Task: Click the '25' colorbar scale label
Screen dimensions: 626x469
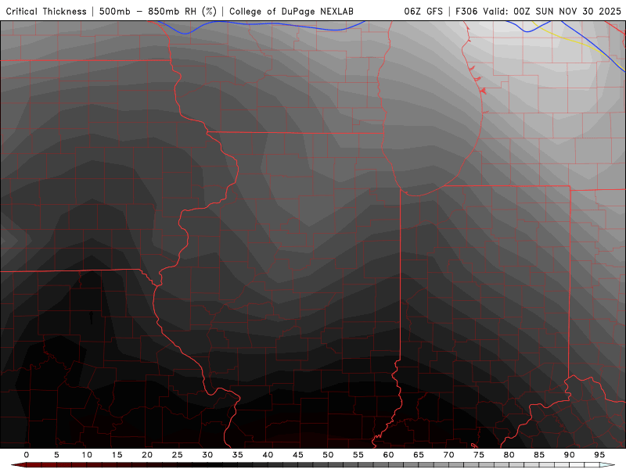Action: point(178,455)
